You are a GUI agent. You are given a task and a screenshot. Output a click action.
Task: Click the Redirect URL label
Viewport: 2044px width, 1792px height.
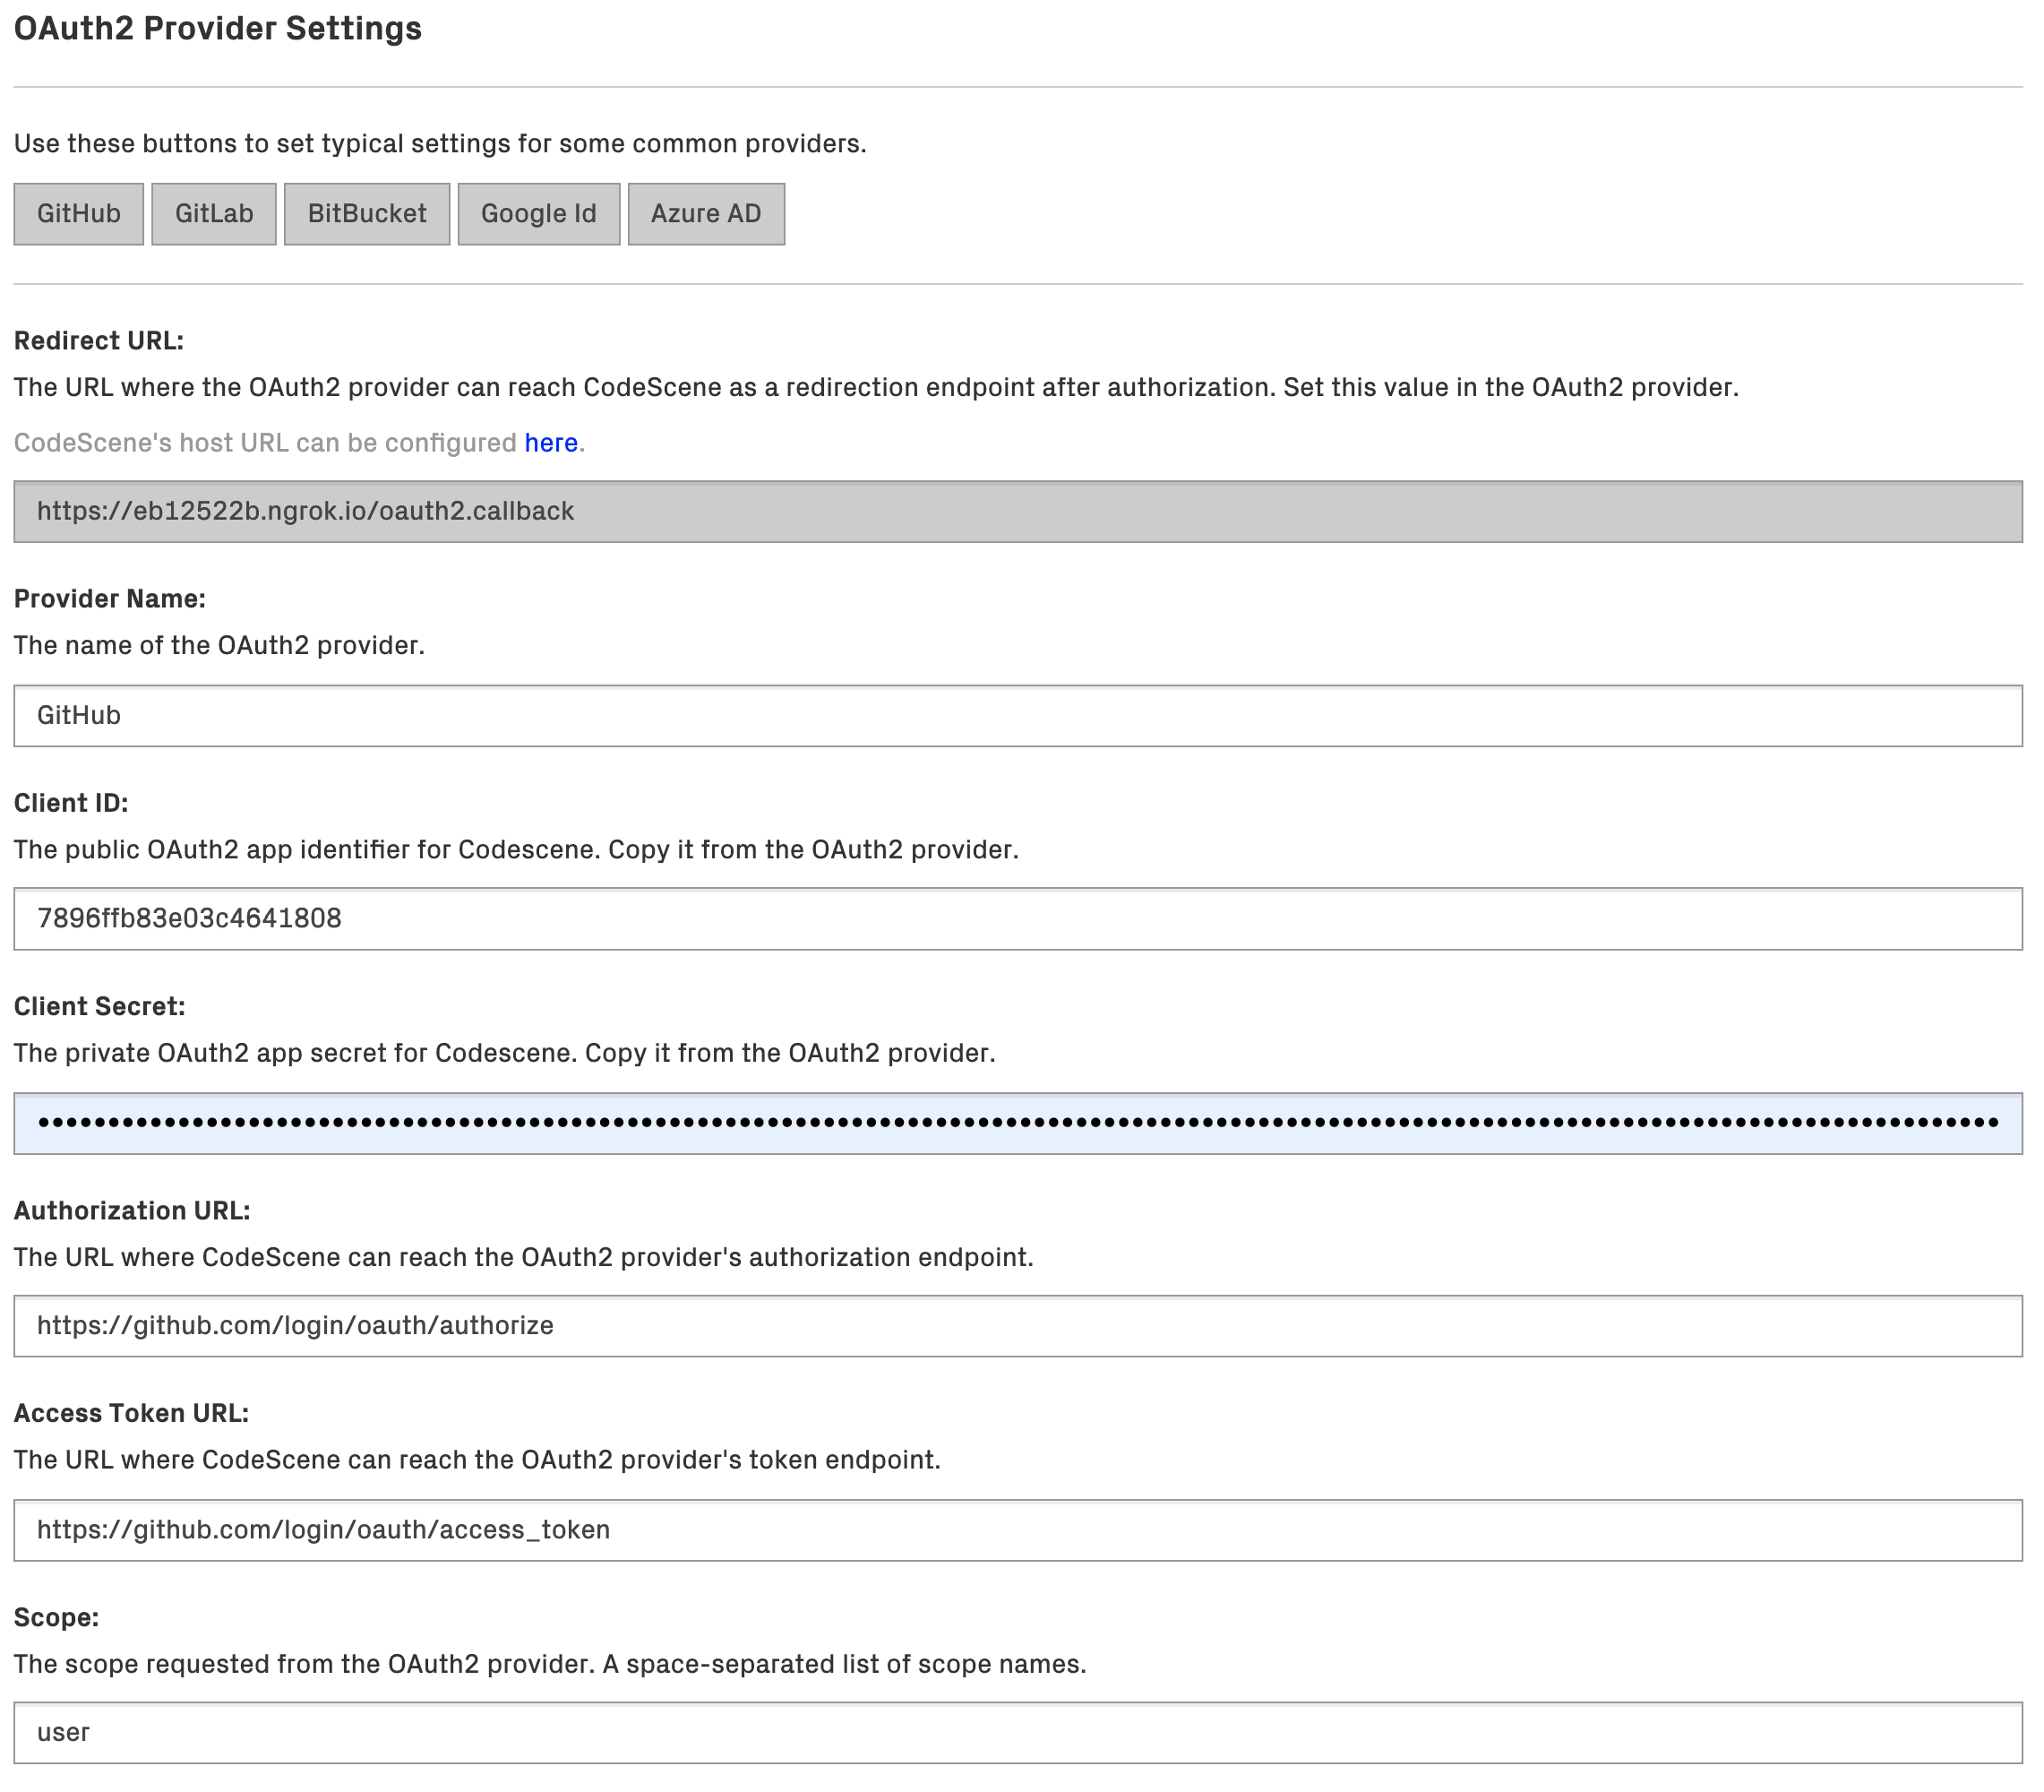click(99, 341)
